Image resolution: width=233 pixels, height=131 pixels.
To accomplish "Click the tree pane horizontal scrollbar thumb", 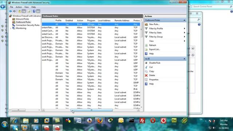I will [x=19, y=110].
